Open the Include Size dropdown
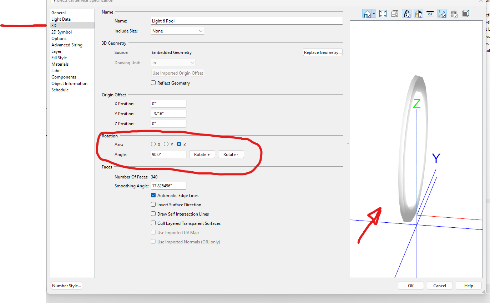The image size is (490, 303). (177, 31)
